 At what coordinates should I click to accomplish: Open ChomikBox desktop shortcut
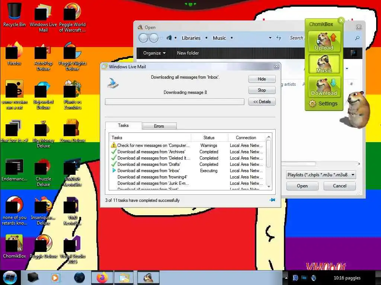(x=15, y=246)
